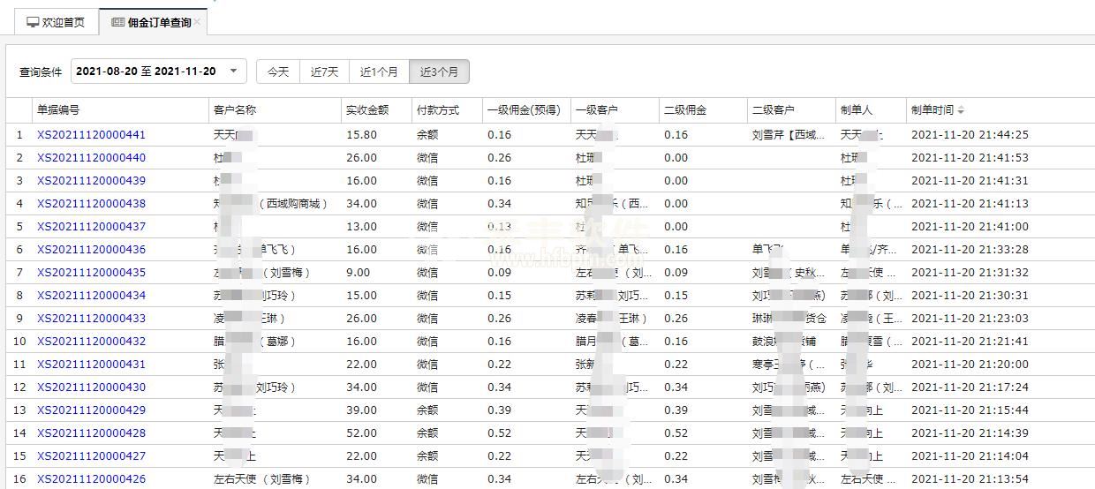This screenshot has height=489, width=1095.
Task: Click order number XS20211120000426
Action: pyautogui.click(x=91, y=479)
